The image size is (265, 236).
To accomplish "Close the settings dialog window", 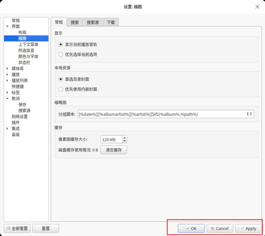I will pyautogui.click(x=257, y=7).
